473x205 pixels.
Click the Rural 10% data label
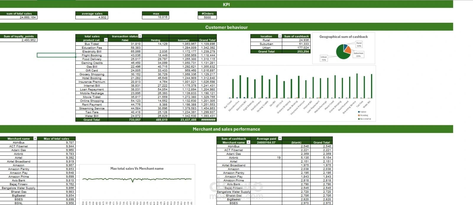point(359,44)
